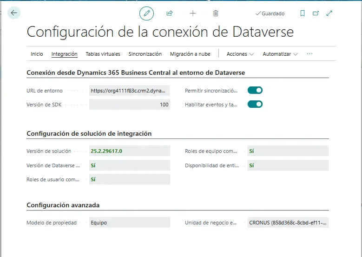Click the page title Configuración de la conexión

click(x=160, y=32)
